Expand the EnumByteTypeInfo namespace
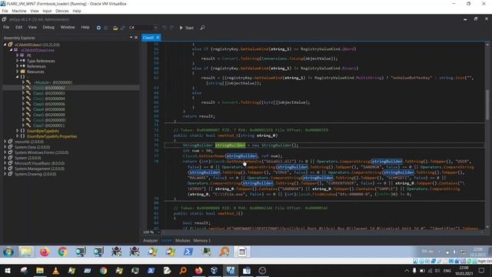The height and width of the screenshot is (277, 492). (x=17, y=131)
